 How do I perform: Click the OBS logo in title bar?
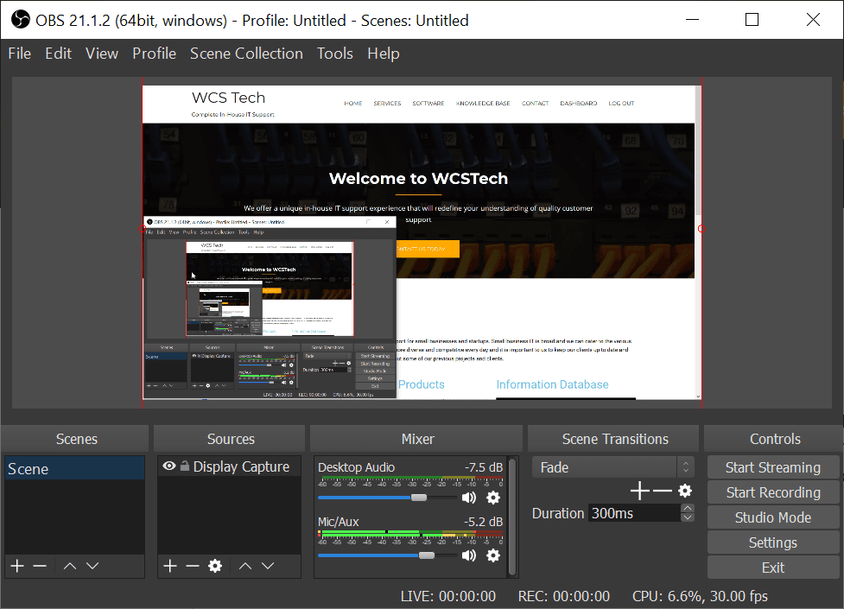tap(21, 20)
